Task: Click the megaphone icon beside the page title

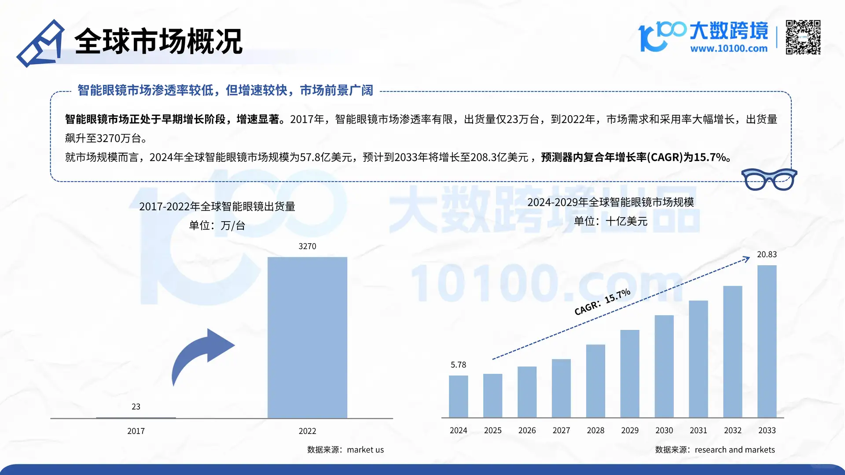Action: click(x=42, y=42)
